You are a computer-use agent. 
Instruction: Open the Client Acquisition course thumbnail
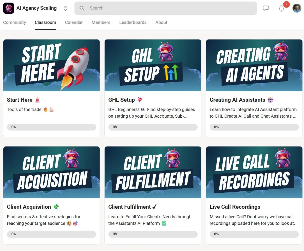(51, 172)
